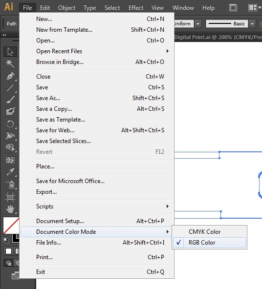Select the Eyedropper tool

tap(10, 172)
